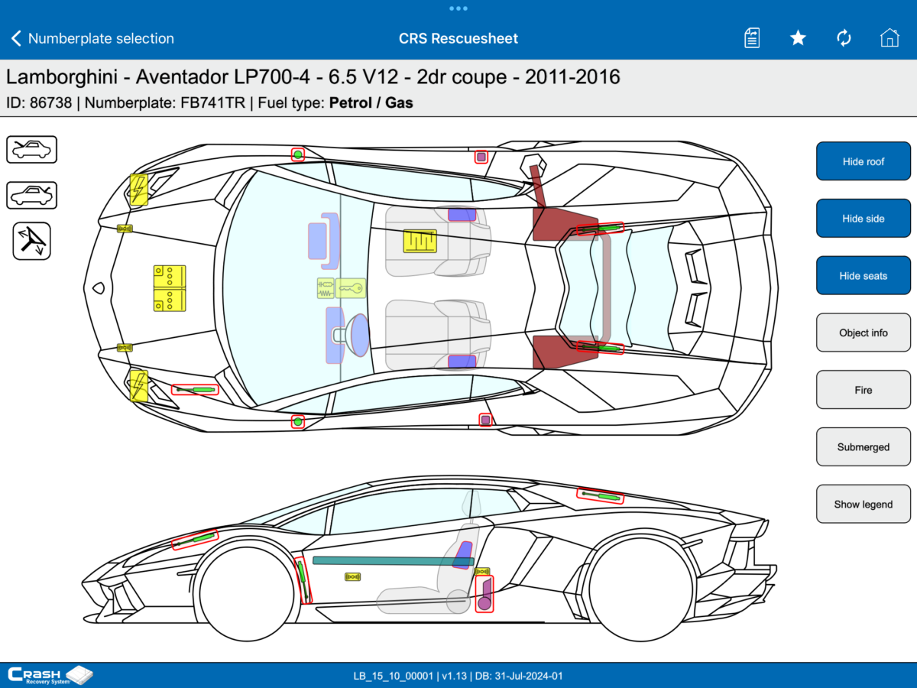Tap front hood gas strut in top view
The image size is (917, 688).
[x=195, y=390]
